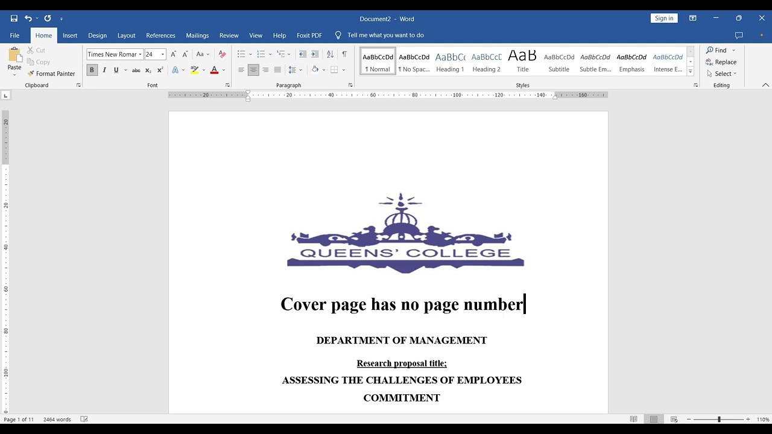Screen dimensions: 772x434
Task: Open the Borders dropdown arrow
Action: (344, 70)
